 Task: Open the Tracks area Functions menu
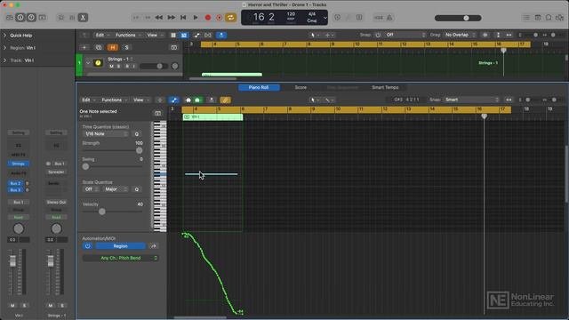coord(127,36)
